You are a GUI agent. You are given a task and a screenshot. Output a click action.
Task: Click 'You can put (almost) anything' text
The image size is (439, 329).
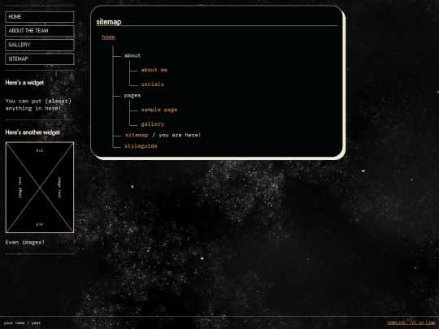(38, 105)
